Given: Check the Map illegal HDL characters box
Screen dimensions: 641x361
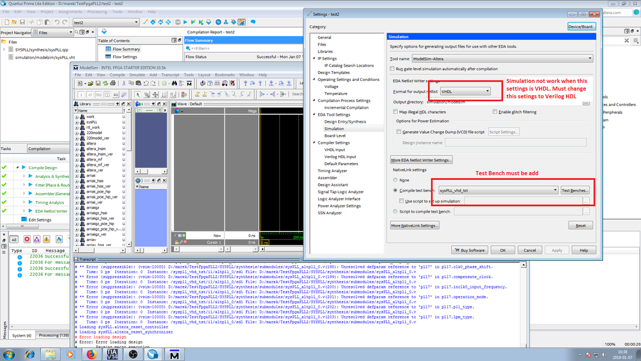Looking at the screenshot, I should (x=395, y=112).
